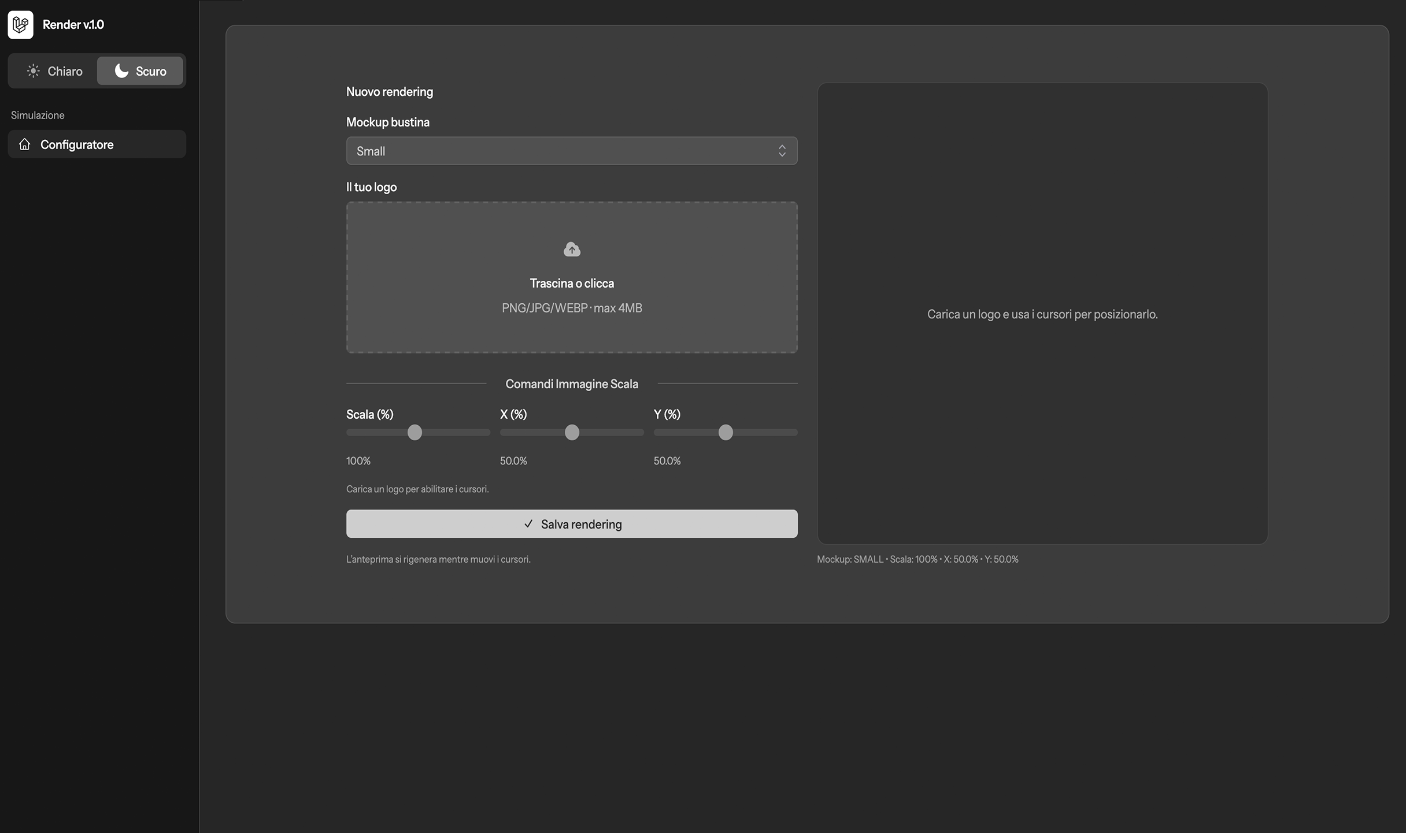Open the Mockup bustina dropdown
The width and height of the screenshot is (1406, 833).
pyautogui.click(x=571, y=151)
